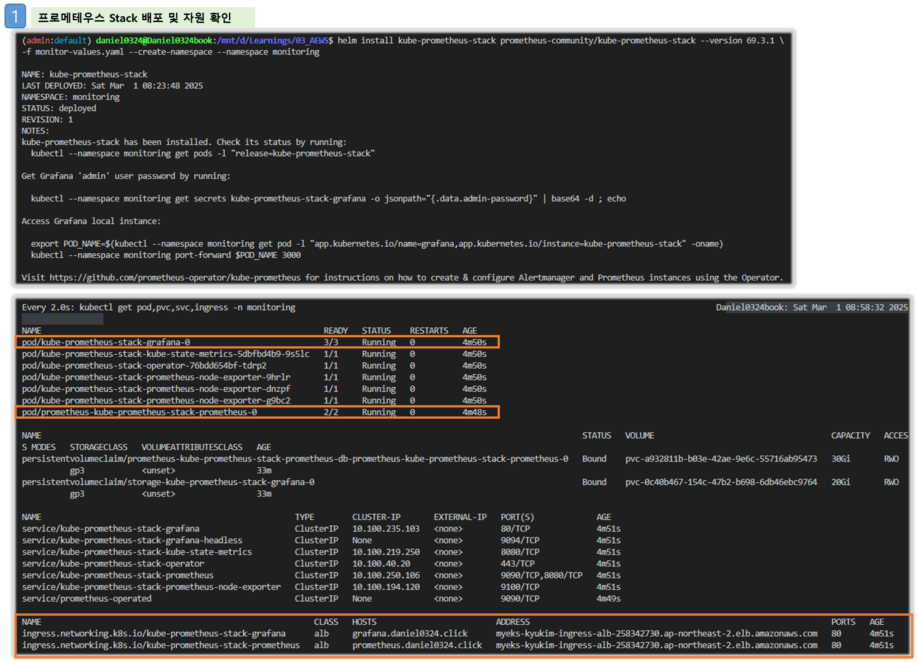Click the github.com prometheus-operator kube-prometheus URL
The height and width of the screenshot is (662, 917).
pos(174,277)
